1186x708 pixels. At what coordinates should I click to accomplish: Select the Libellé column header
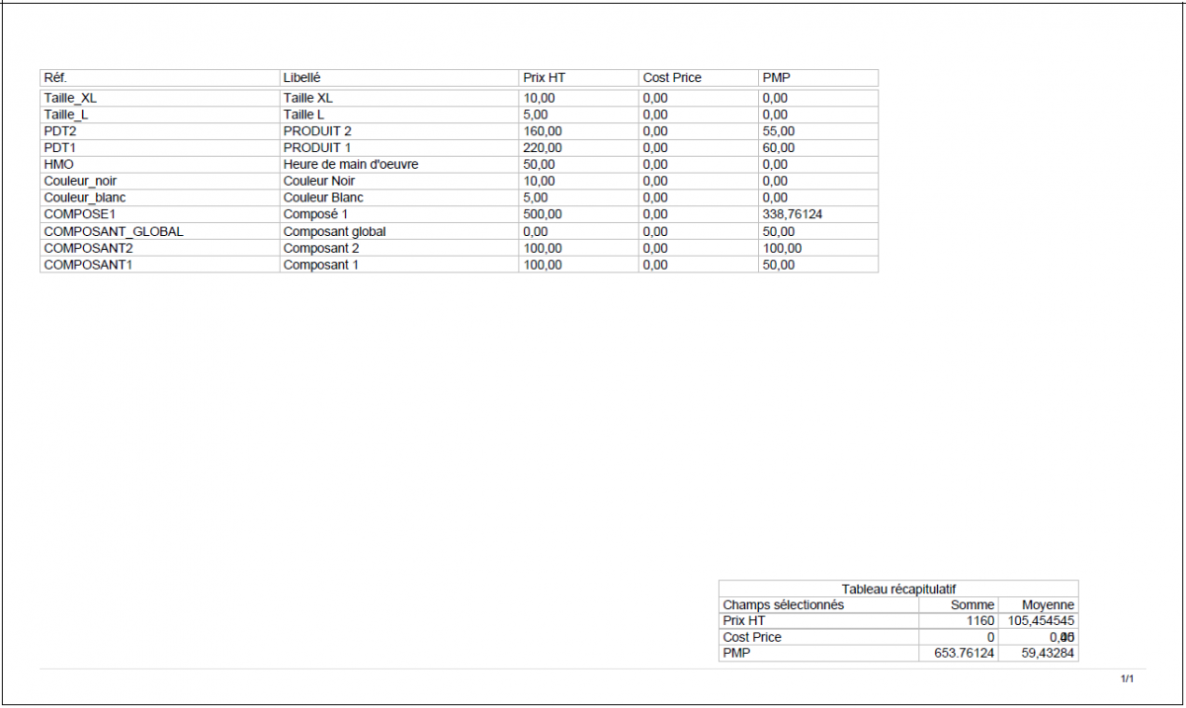pos(302,78)
